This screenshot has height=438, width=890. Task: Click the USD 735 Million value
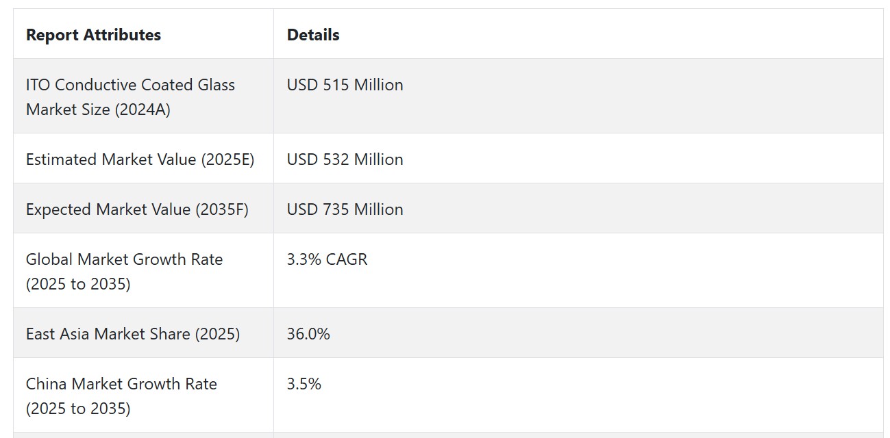[345, 209]
